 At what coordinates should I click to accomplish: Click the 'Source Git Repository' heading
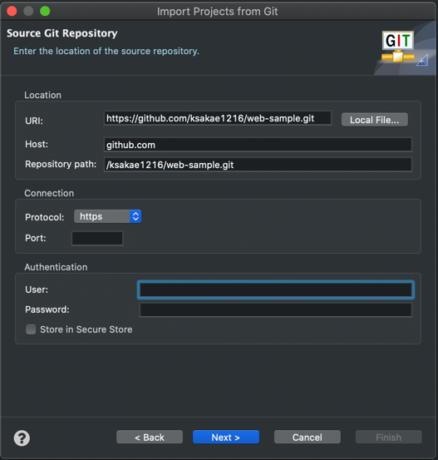click(x=62, y=33)
